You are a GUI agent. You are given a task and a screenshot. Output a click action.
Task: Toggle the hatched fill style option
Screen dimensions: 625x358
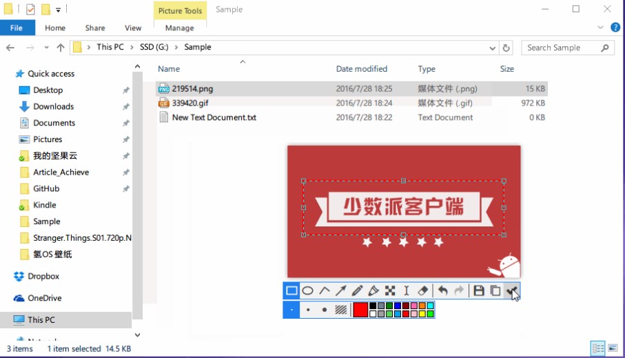(x=341, y=310)
